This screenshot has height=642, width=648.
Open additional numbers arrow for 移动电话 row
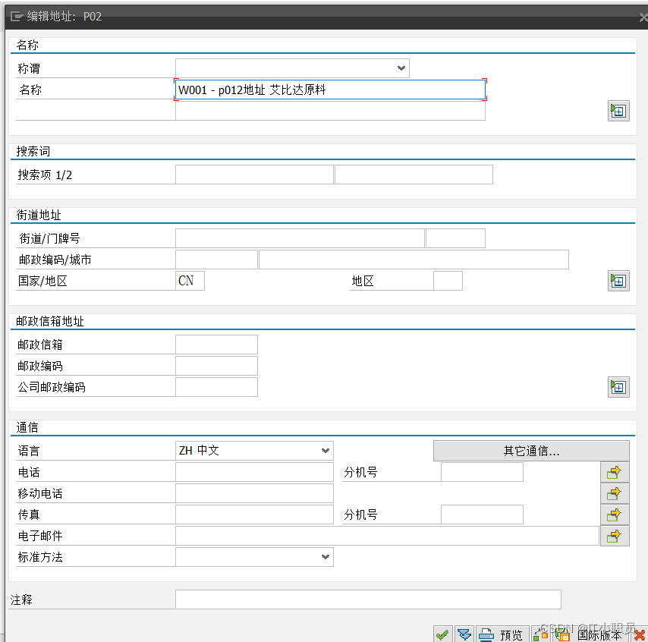point(615,493)
